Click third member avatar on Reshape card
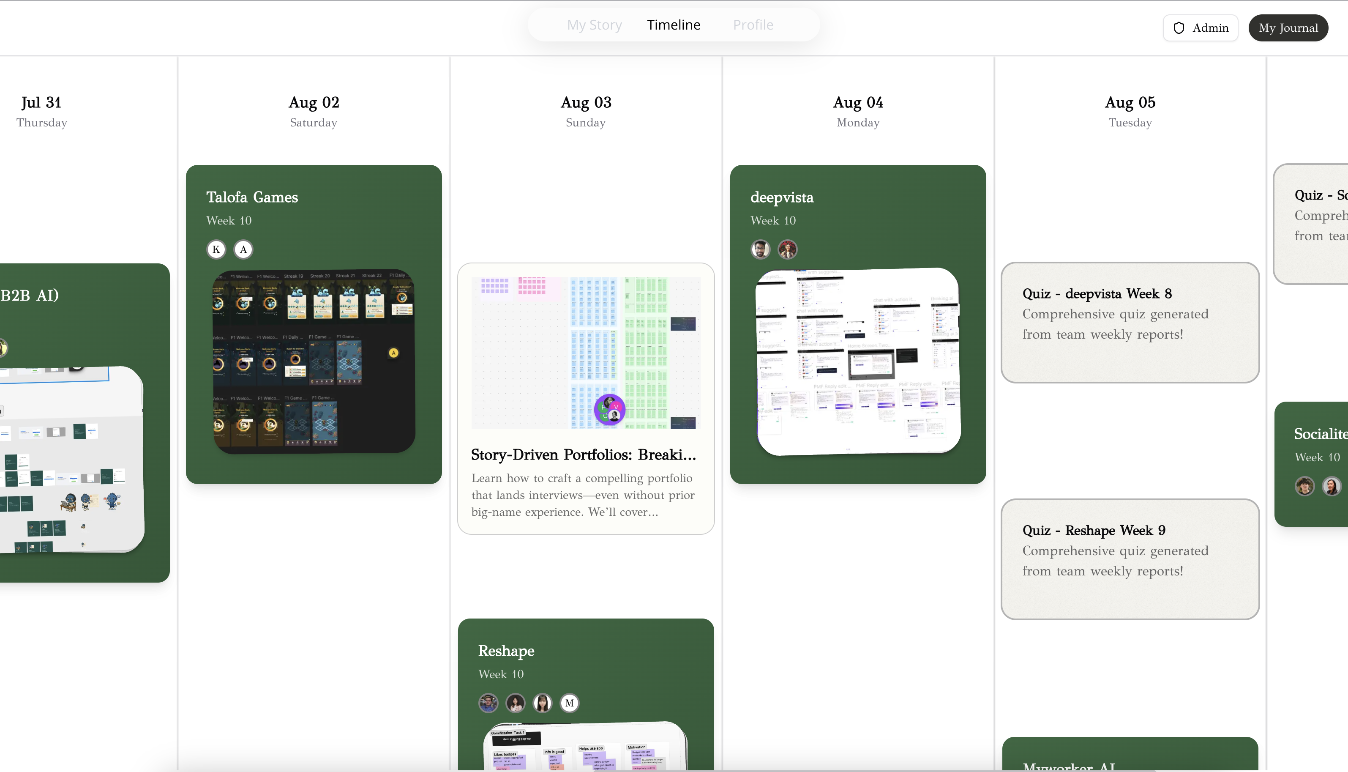1348x772 pixels. coord(542,703)
